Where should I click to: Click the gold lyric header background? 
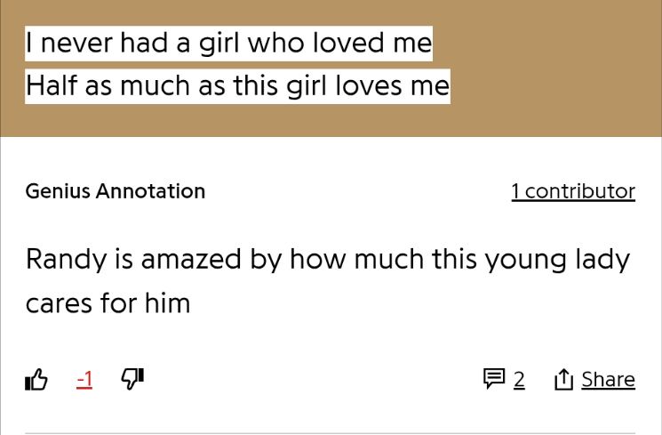pyautogui.click(x=549, y=68)
